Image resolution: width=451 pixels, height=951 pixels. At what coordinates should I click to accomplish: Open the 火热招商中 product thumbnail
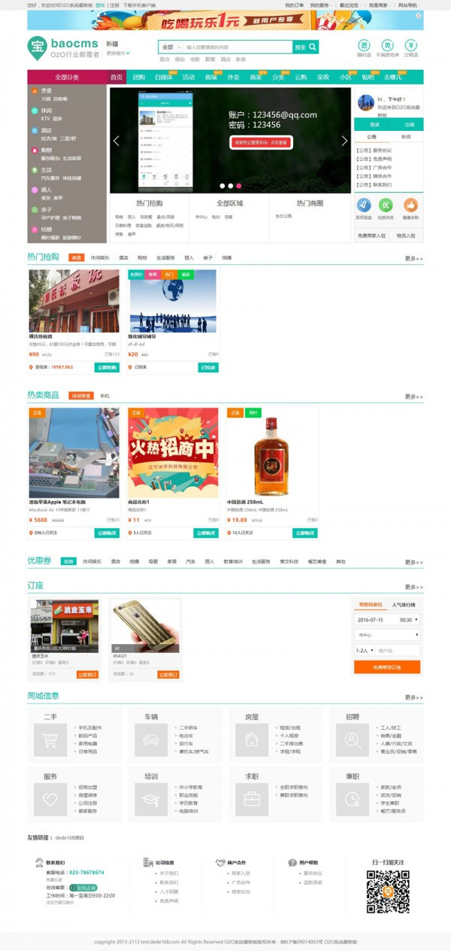tap(173, 452)
